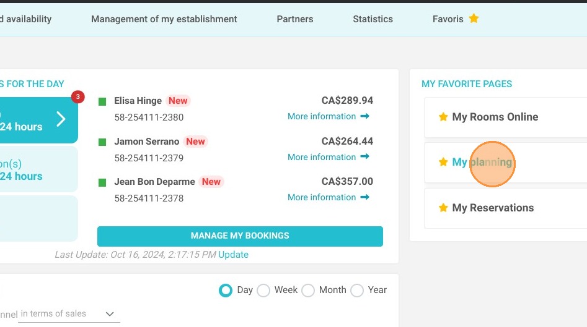Screen dimensions: 587x327
Task: Click the CA$264.44 amount
Action: pyautogui.click(x=347, y=141)
